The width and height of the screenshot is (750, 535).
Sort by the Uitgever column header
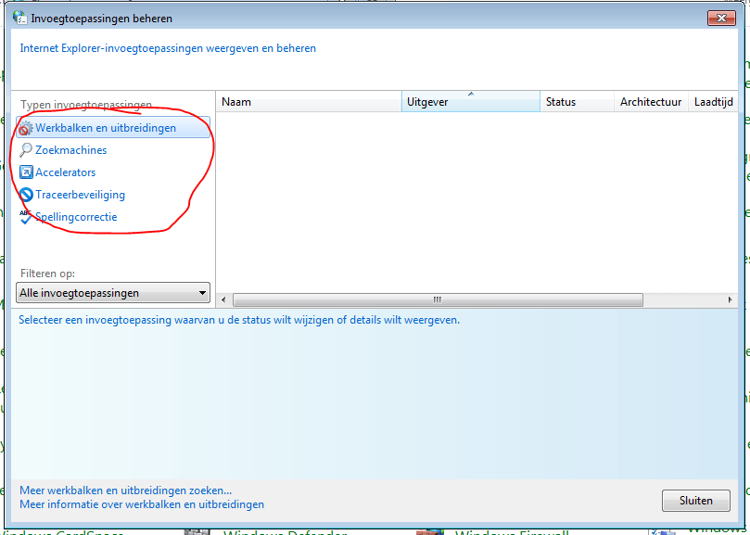click(471, 101)
